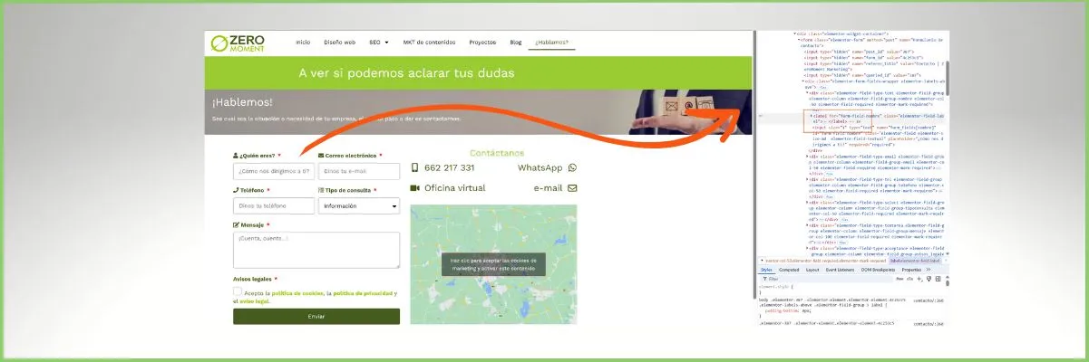1089x362 pixels.
Task: Click the video camera icon for Oficina virtual
Action: (415, 188)
